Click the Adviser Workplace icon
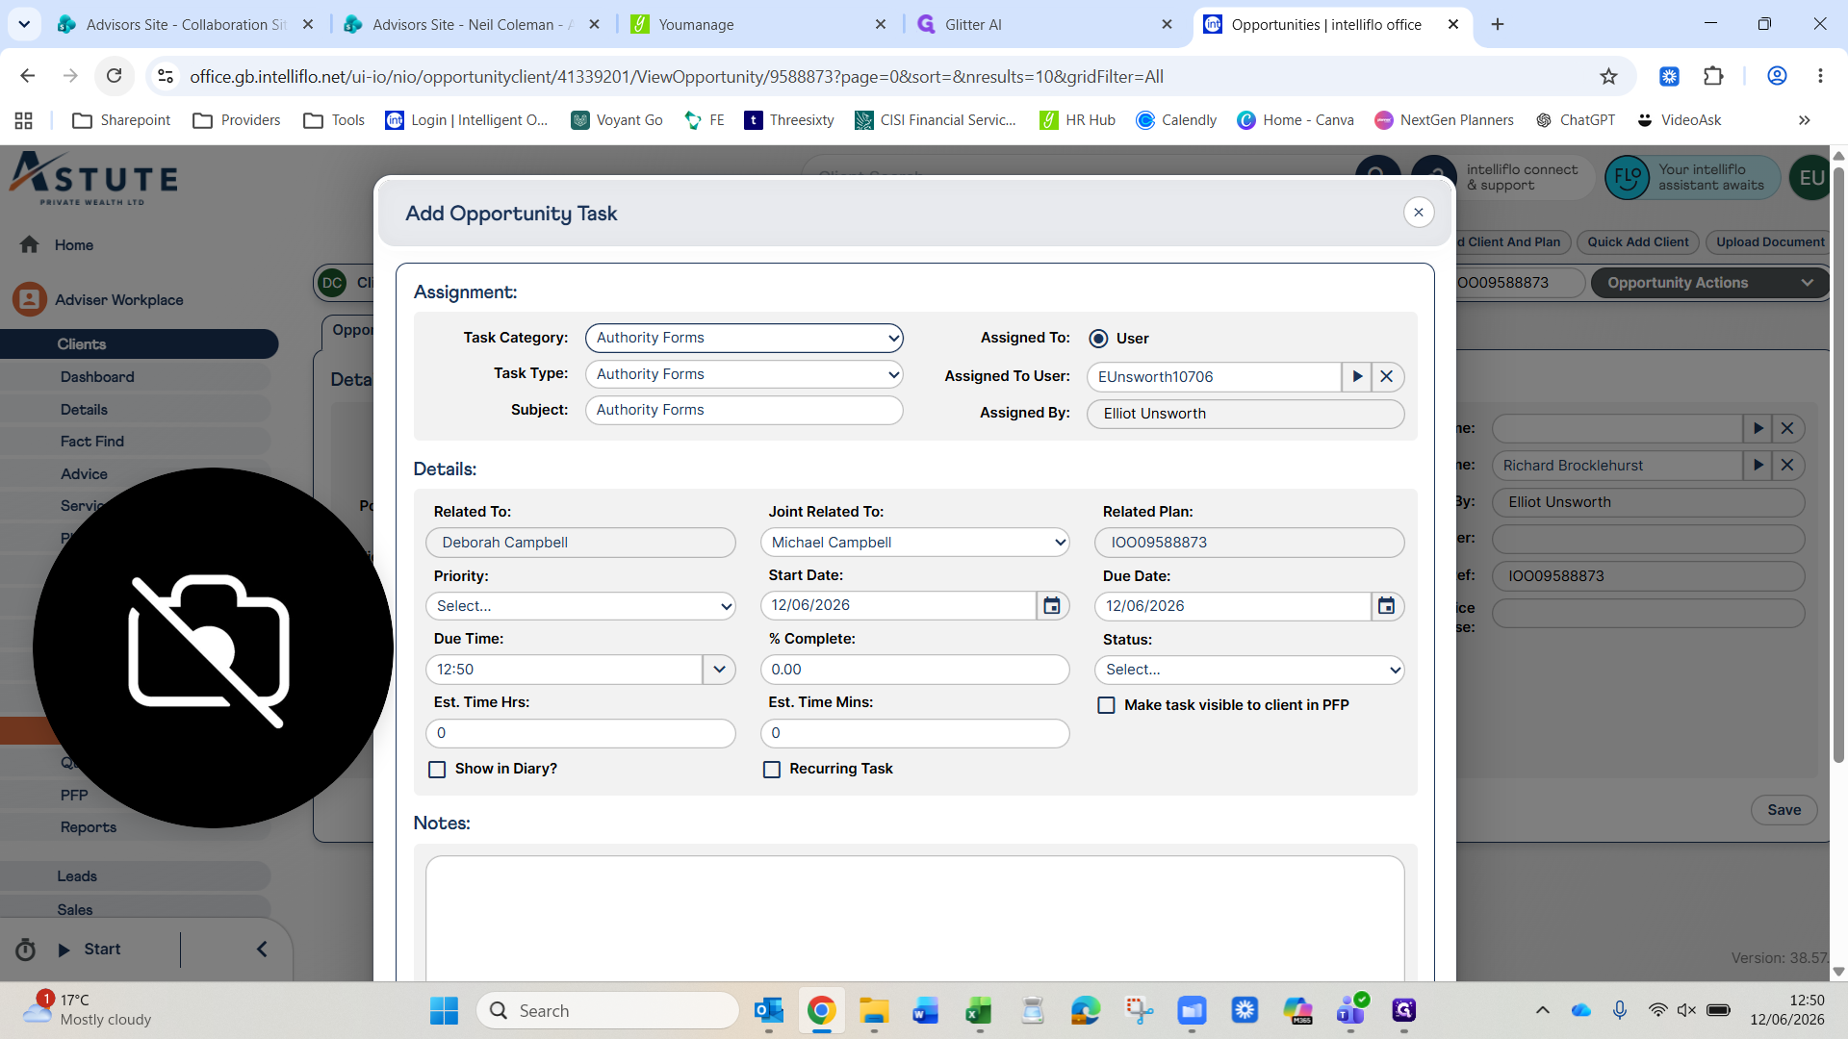Image resolution: width=1848 pixels, height=1039 pixels. pos(30,299)
